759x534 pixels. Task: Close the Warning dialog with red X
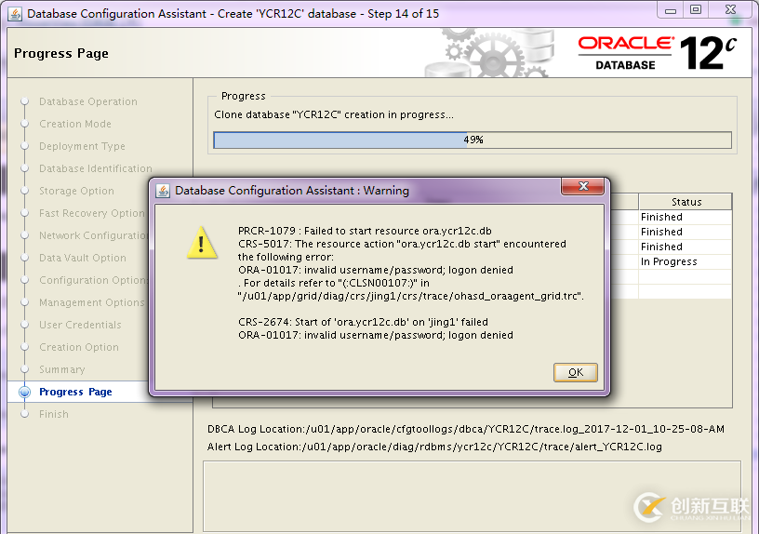pos(583,186)
